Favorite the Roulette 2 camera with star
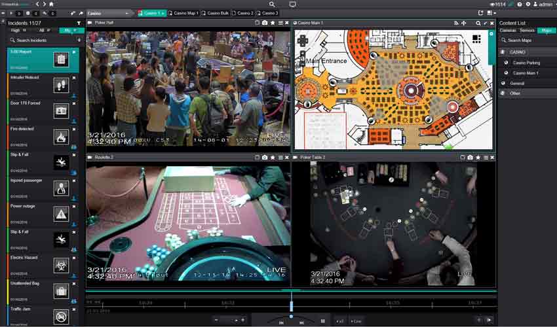557x327 pixels. click(x=273, y=158)
